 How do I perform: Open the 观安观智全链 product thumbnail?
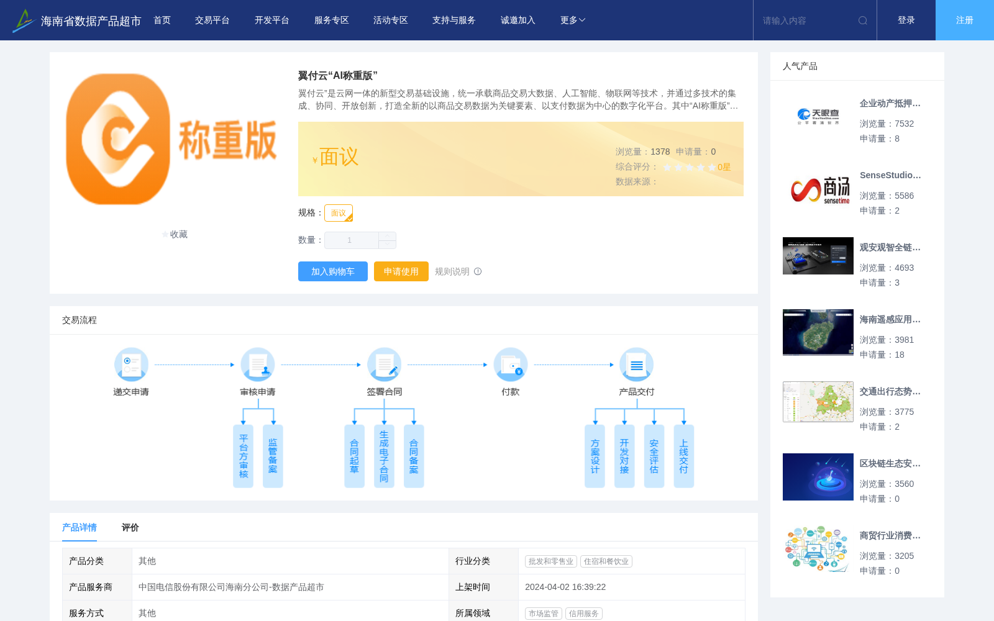tap(818, 256)
